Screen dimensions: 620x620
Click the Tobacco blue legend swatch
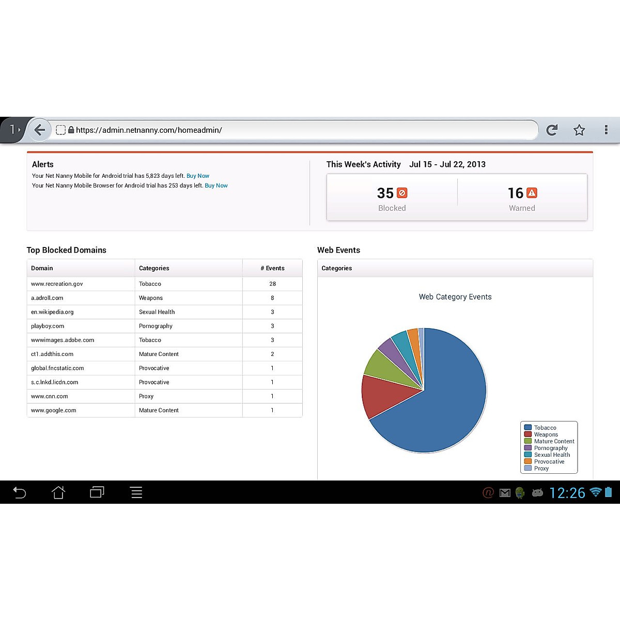[528, 428]
